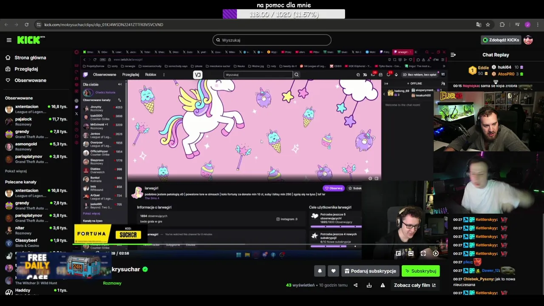Expand the gift leaderboard in chat

(x=496, y=82)
